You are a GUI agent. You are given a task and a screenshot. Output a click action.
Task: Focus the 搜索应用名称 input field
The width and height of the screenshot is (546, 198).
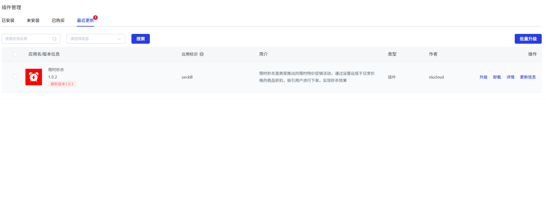click(28, 39)
